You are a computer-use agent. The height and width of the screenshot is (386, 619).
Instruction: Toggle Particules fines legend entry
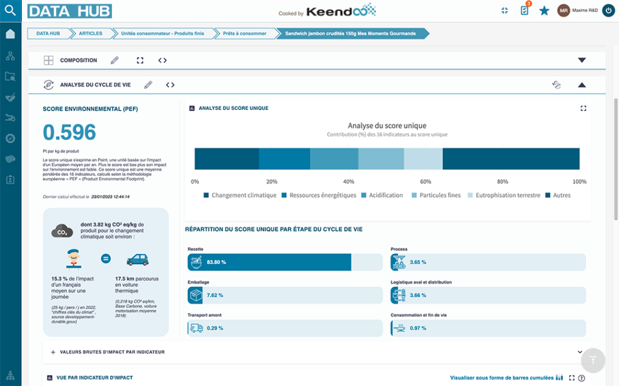(436, 195)
